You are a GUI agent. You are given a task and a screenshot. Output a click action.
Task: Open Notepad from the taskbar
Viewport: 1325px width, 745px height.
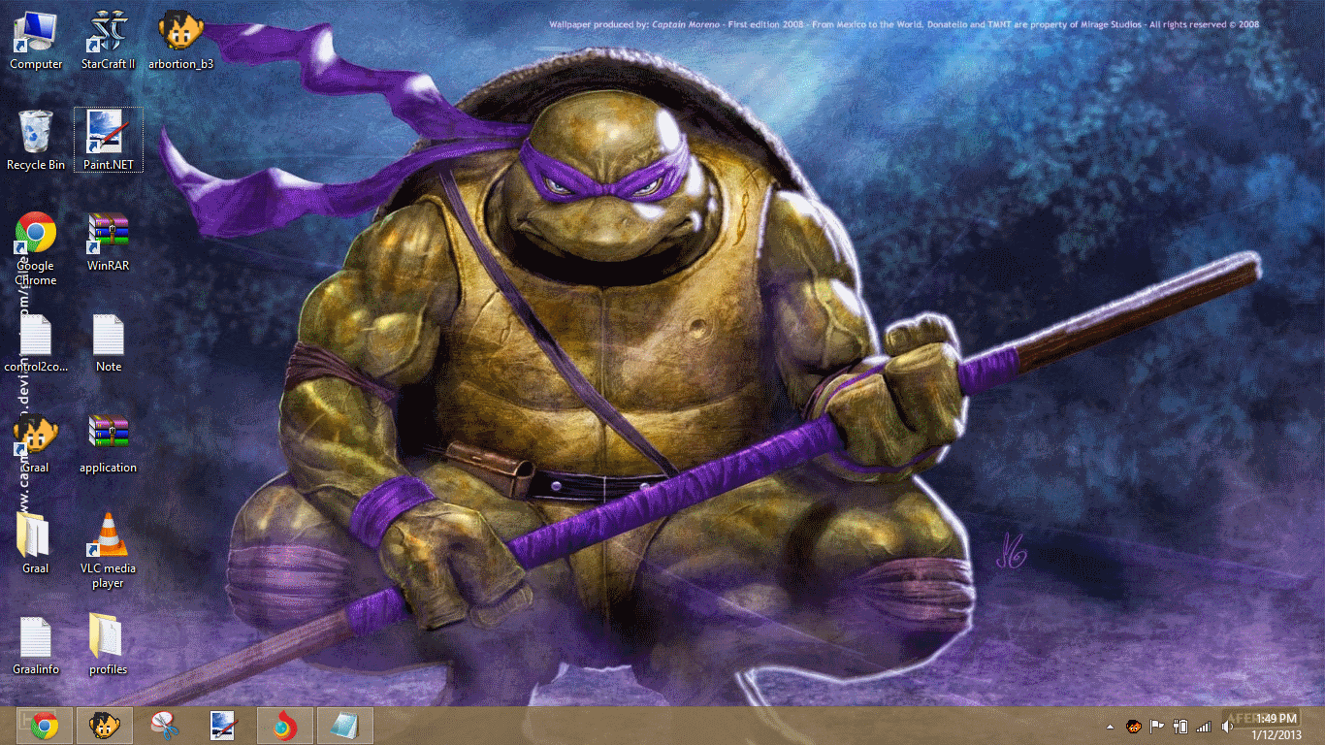click(x=344, y=726)
